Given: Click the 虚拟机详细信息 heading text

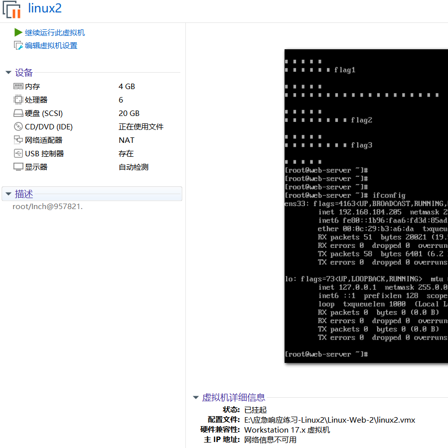Looking at the screenshot, I should 233,397.
